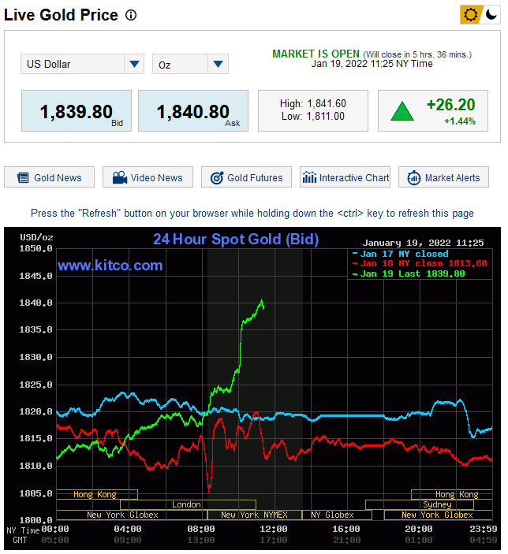Click the 12:00 NY time axis label
Image resolution: width=508 pixels, height=554 pixels.
pyautogui.click(x=274, y=529)
